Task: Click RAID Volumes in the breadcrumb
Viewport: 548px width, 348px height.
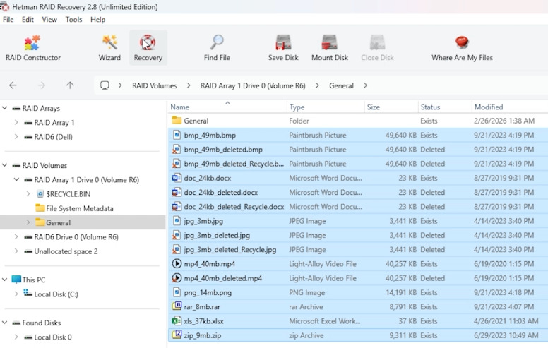Action: (x=154, y=85)
